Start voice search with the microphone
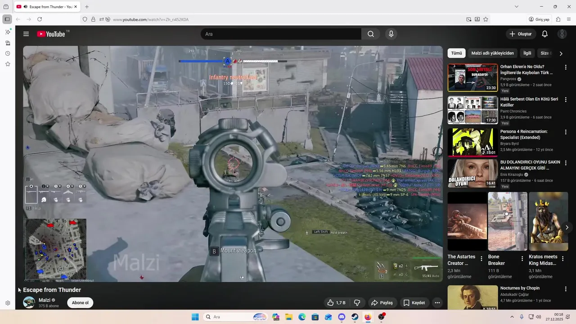Image resolution: width=576 pixels, height=324 pixels. (x=391, y=34)
